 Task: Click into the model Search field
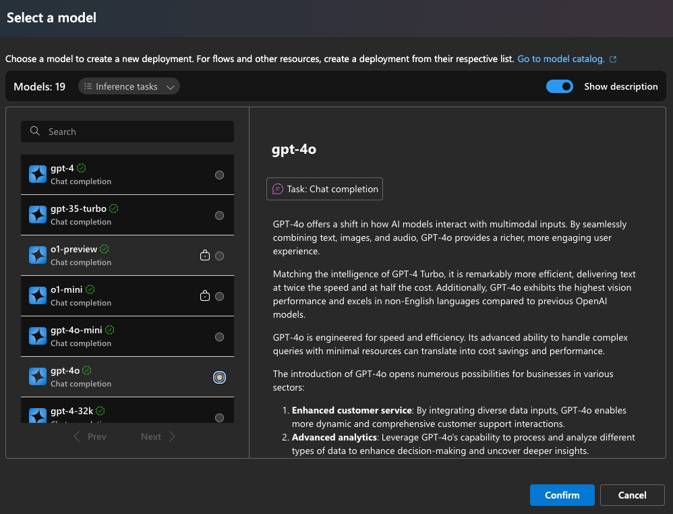pyautogui.click(x=135, y=132)
